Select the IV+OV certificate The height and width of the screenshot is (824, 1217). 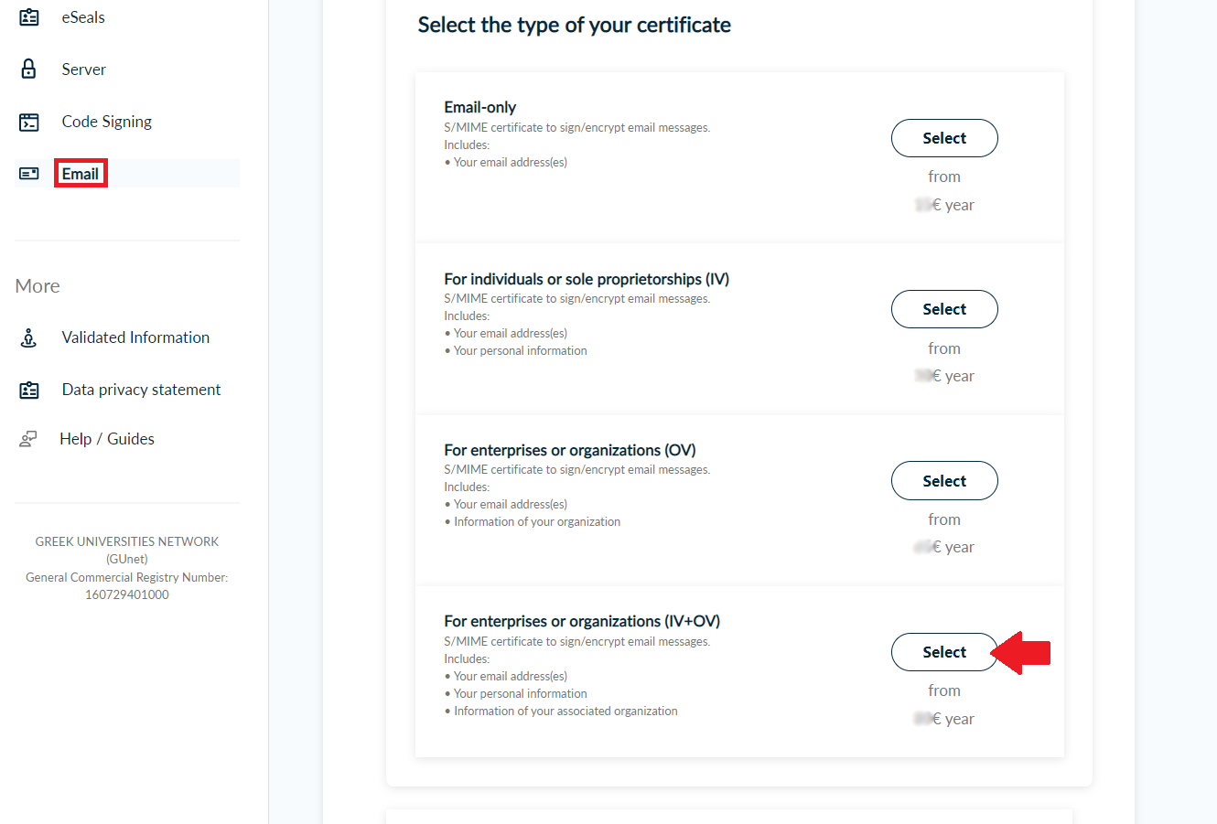click(944, 652)
